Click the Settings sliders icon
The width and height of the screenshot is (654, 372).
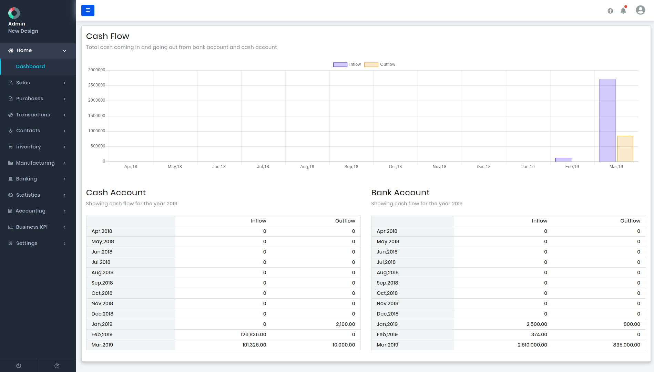click(10, 244)
